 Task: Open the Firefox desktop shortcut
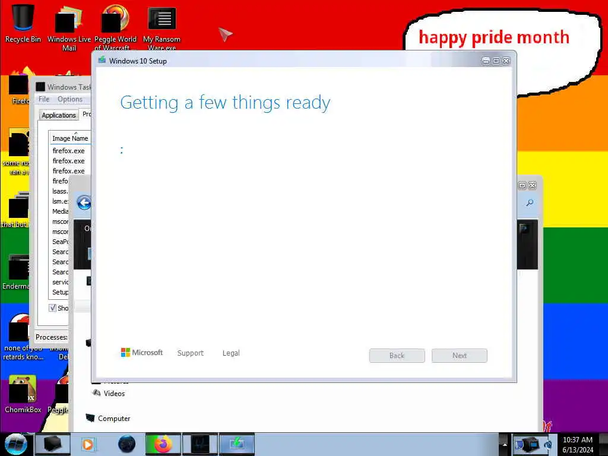19,87
